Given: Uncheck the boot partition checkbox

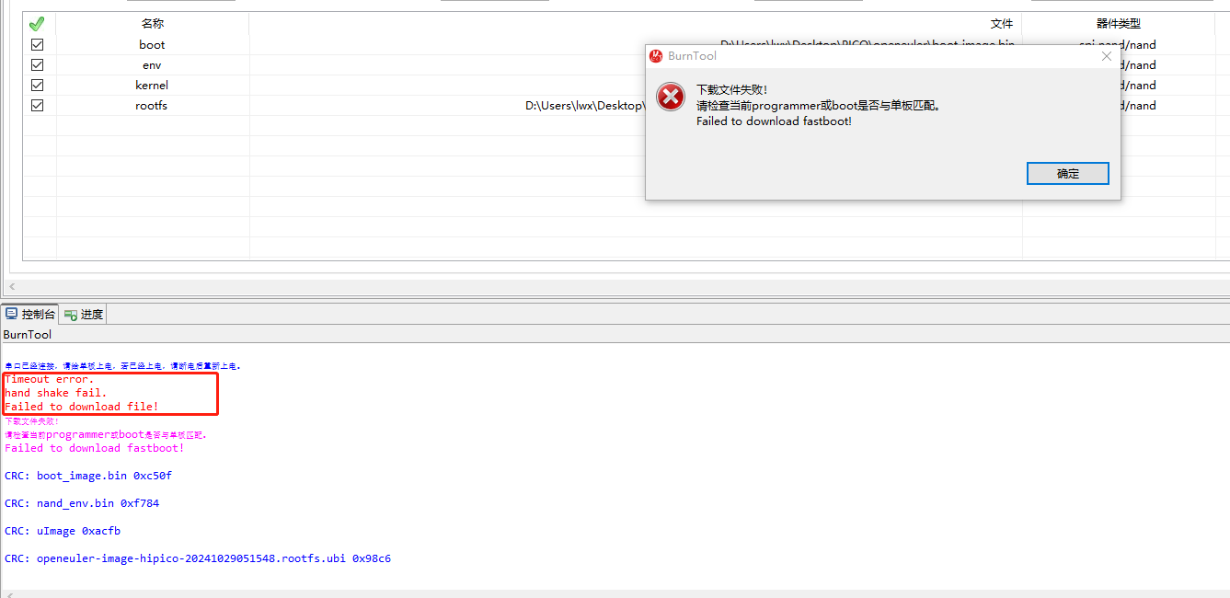Looking at the screenshot, I should tap(37, 44).
